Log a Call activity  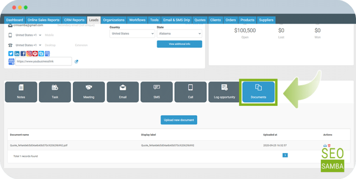pyautogui.click(x=191, y=92)
